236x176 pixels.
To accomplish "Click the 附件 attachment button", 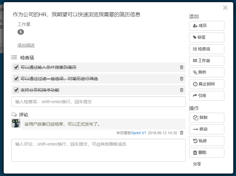I will click(x=207, y=72).
